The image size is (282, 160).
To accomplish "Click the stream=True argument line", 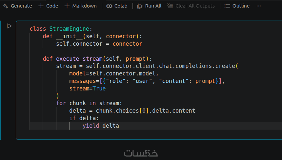I will 87,88.
